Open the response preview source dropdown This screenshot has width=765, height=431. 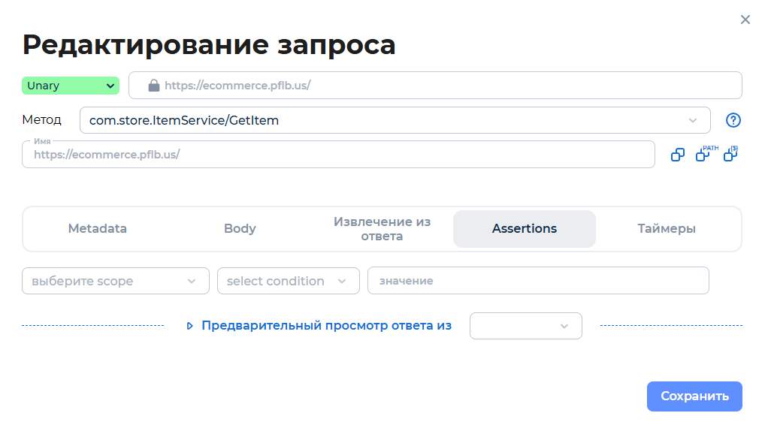point(526,326)
